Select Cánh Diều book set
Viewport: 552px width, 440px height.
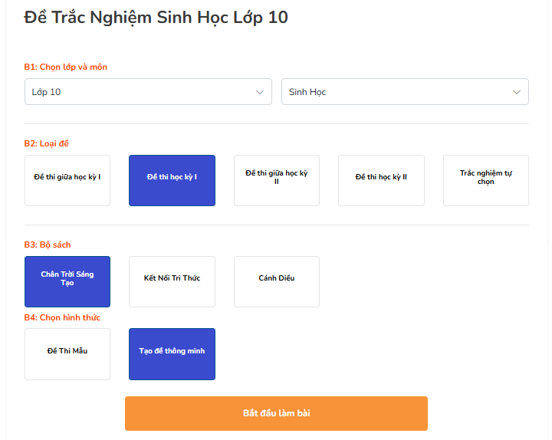[277, 281]
